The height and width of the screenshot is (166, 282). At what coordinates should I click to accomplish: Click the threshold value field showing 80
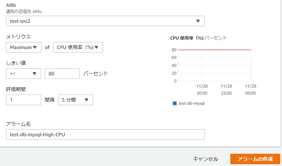click(x=62, y=74)
